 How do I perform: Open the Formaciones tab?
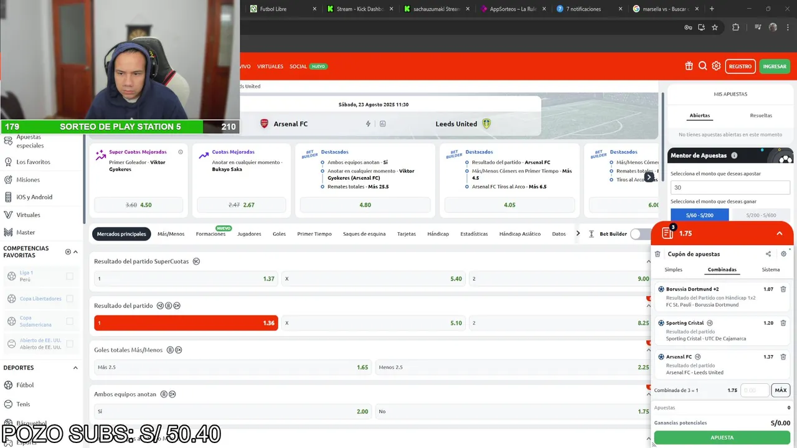(210, 234)
